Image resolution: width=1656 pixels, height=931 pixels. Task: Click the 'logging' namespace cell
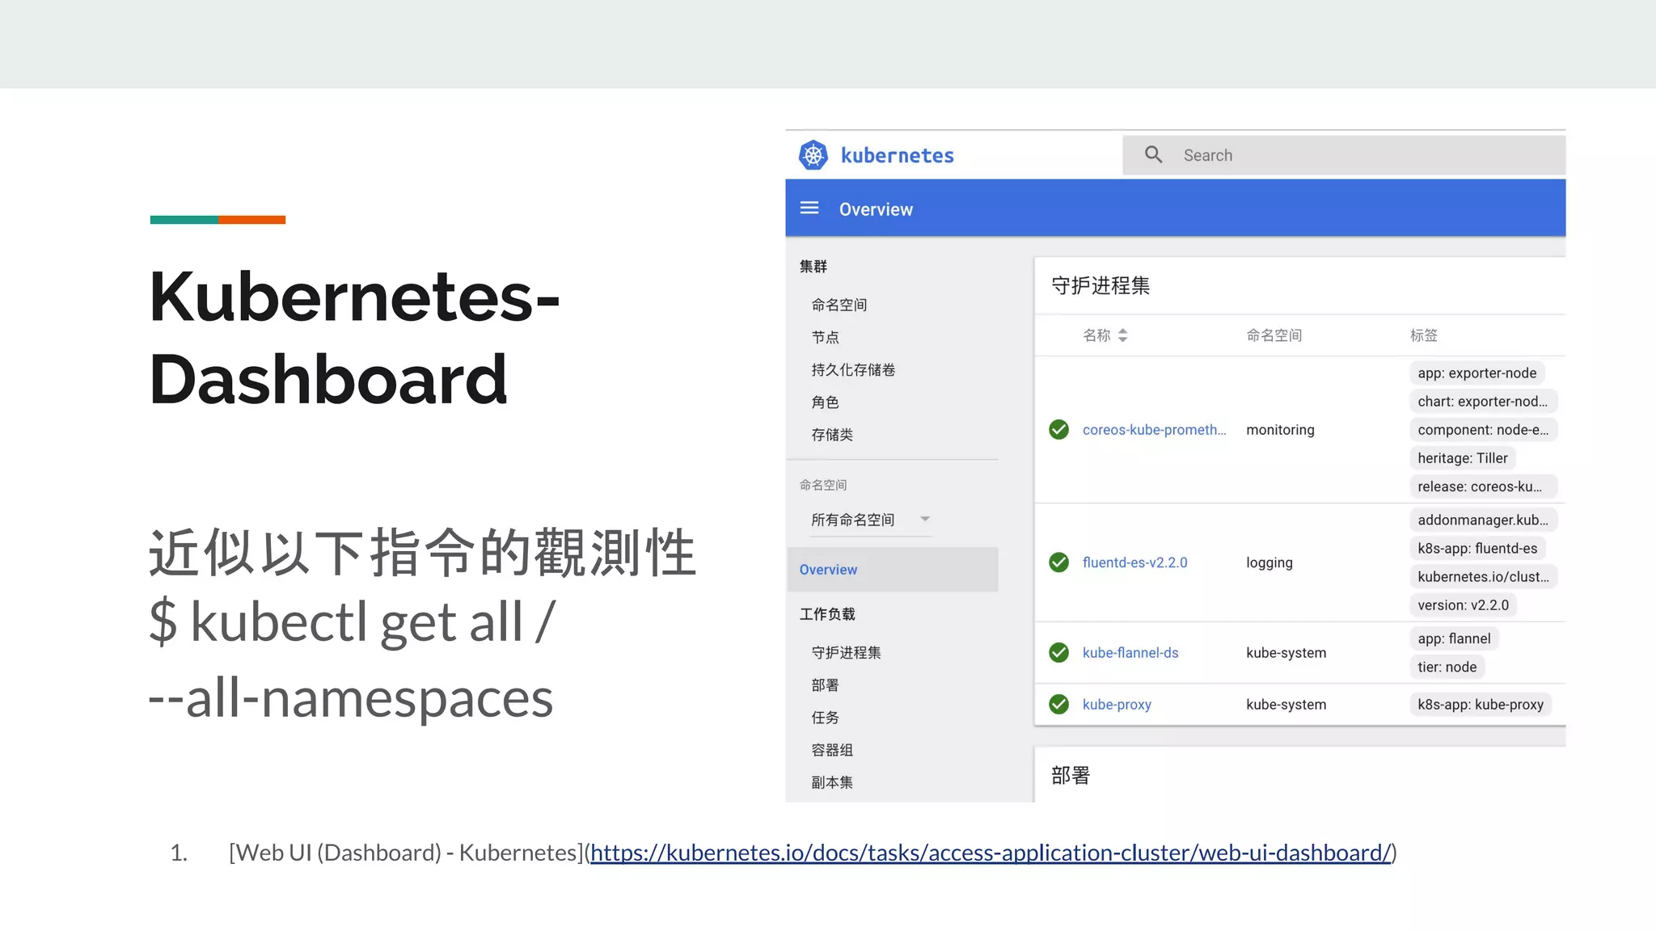(x=1269, y=562)
